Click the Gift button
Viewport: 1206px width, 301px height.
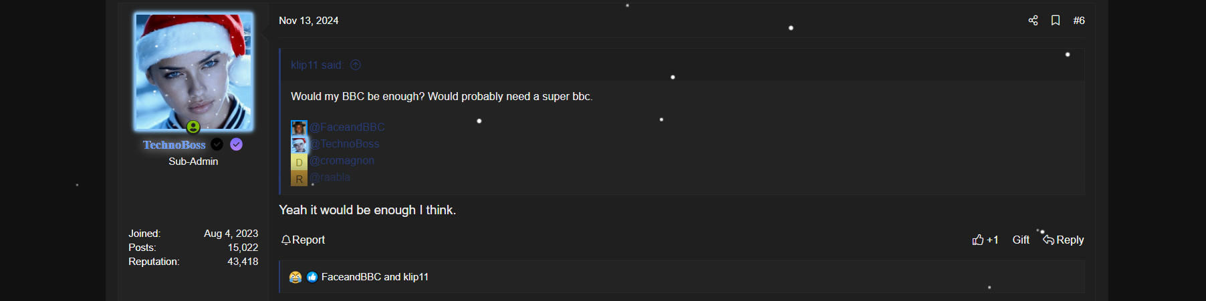(x=1021, y=240)
